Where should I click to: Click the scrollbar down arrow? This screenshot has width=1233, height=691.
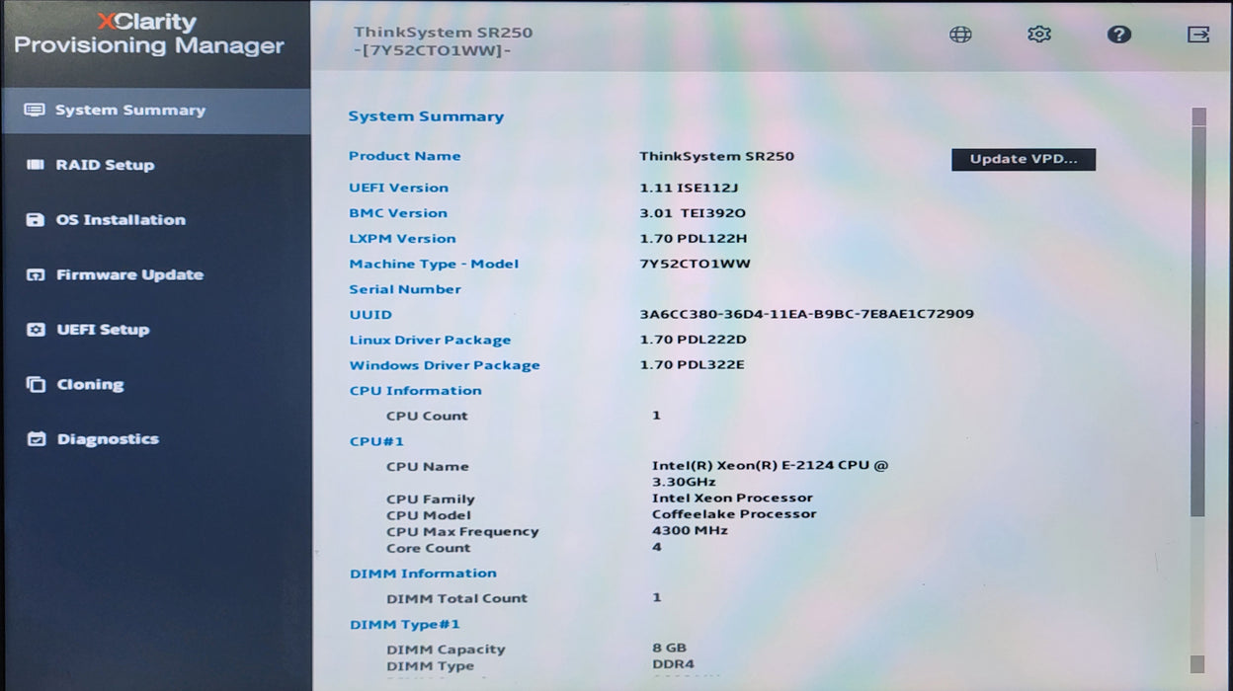pos(1197,663)
